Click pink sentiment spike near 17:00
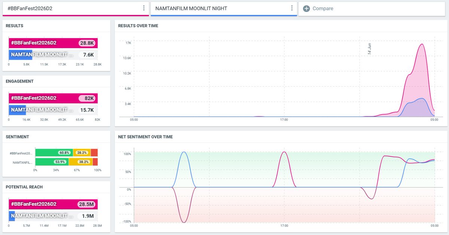 coord(284,152)
